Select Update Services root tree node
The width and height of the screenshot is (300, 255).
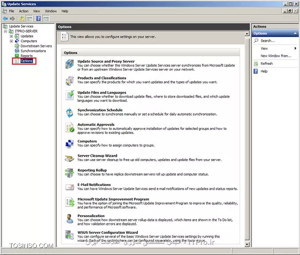tap(21, 26)
